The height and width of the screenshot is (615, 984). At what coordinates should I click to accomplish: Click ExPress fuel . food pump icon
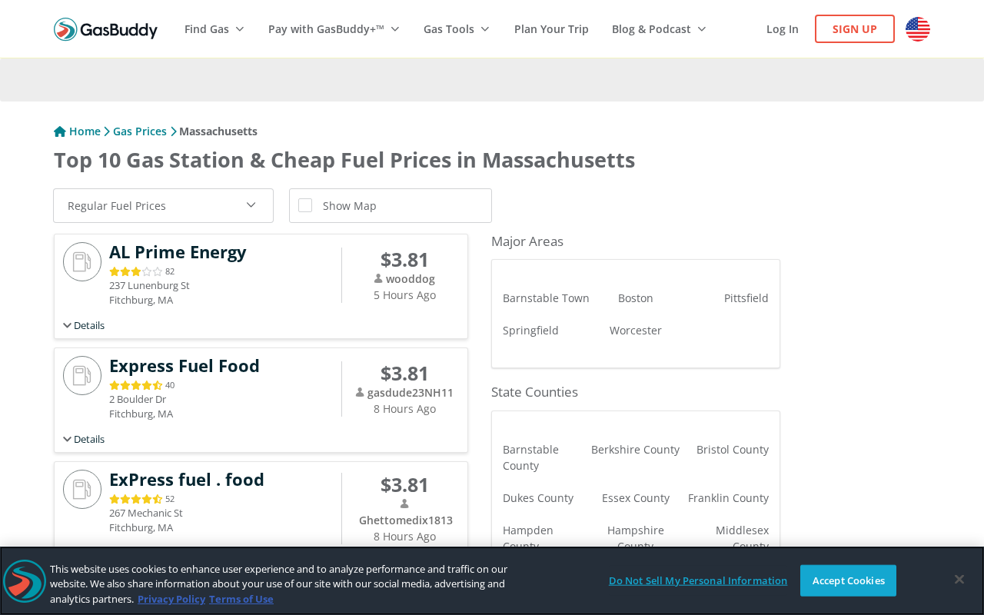pyautogui.click(x=82, y=490)
